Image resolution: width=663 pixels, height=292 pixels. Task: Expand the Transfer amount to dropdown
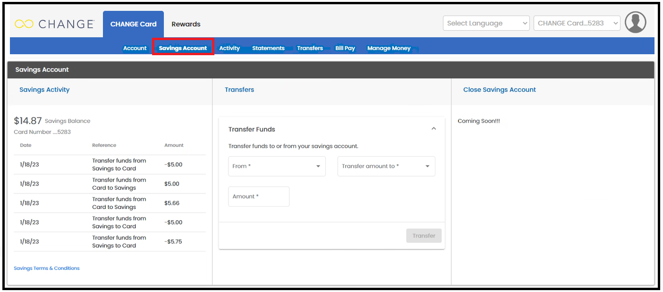click(x=386, y=166)
